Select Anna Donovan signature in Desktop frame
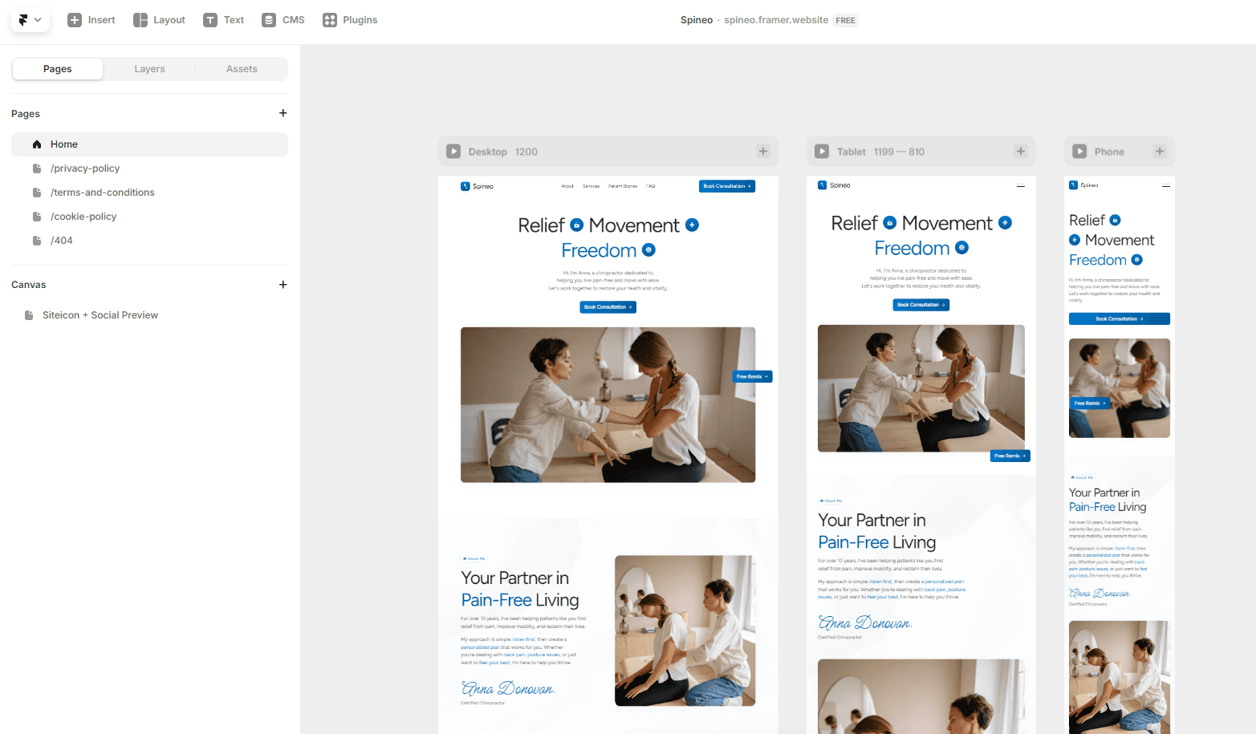This screenshot has width=1256, height=734. click(508, 688)
